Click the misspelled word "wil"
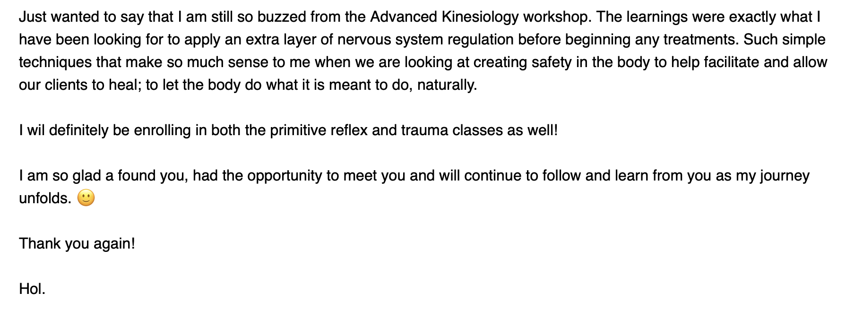Image resolution: width=846 pixels, height=310 pixels. coord(35,130)
